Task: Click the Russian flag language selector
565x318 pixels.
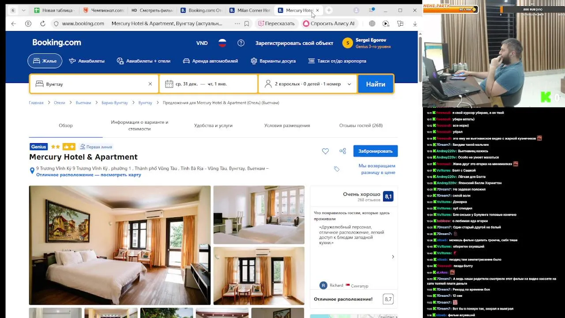Action: point(222,43)
